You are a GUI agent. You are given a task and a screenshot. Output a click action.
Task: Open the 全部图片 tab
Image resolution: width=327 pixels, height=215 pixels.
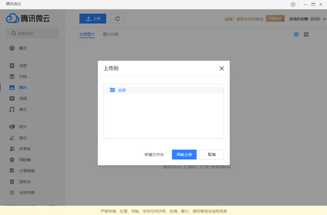click(87, 34)
